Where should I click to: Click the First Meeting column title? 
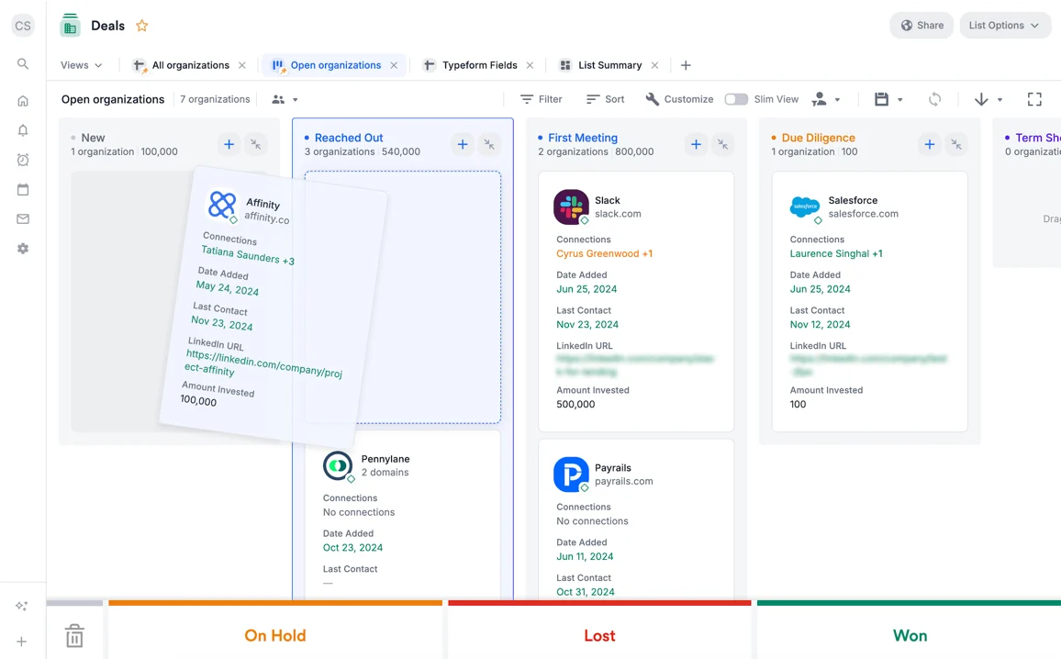(583, 138)
